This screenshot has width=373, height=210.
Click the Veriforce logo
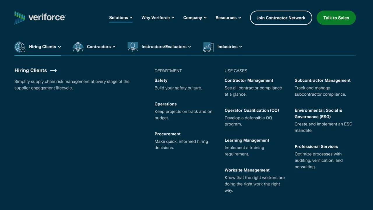(x=40, y=17)
